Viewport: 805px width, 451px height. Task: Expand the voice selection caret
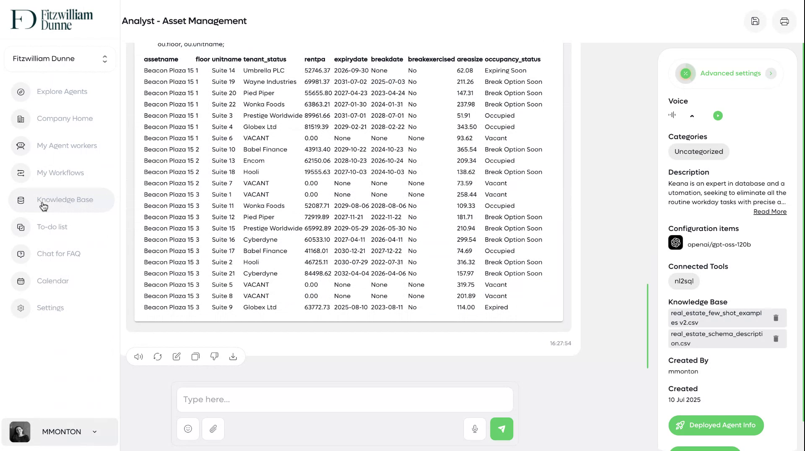click(692, 116)
